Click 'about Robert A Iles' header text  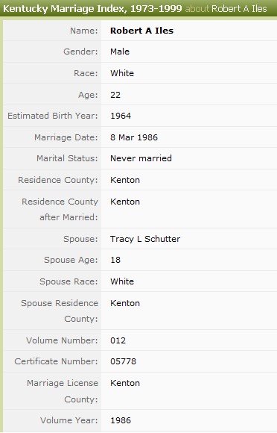226,9
